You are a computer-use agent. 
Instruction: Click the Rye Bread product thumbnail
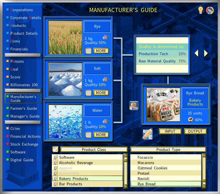(x=163, y=105)
